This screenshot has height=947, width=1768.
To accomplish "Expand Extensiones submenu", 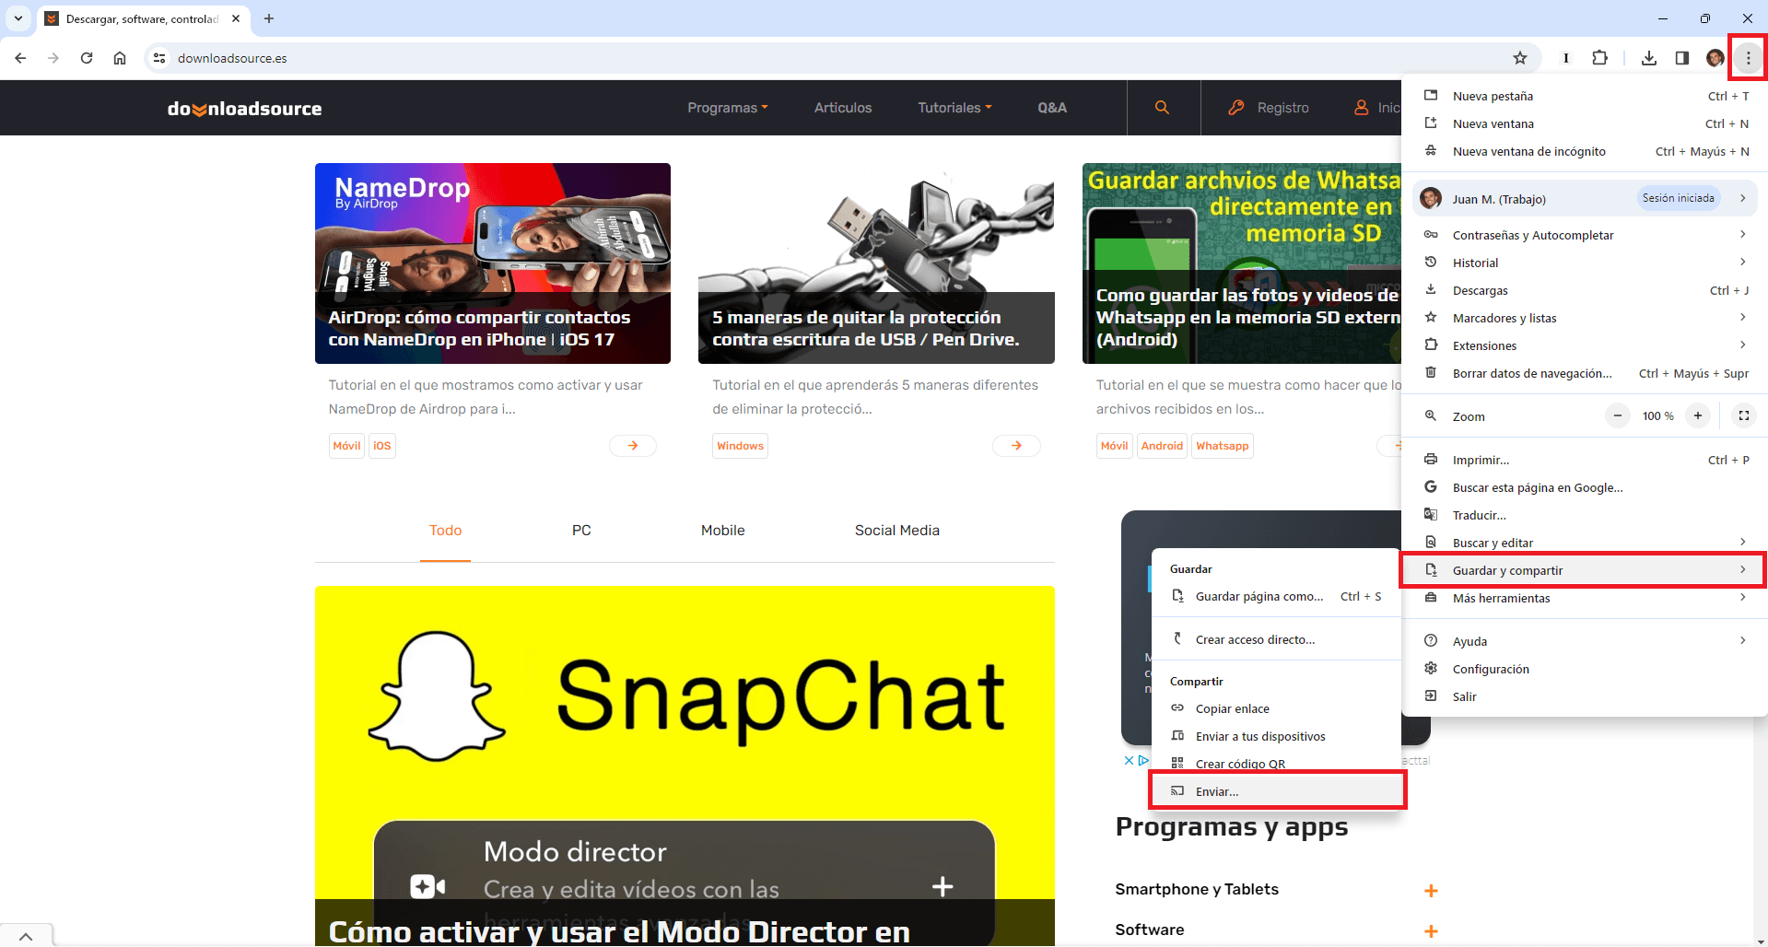I will [x=1585, y=345].
